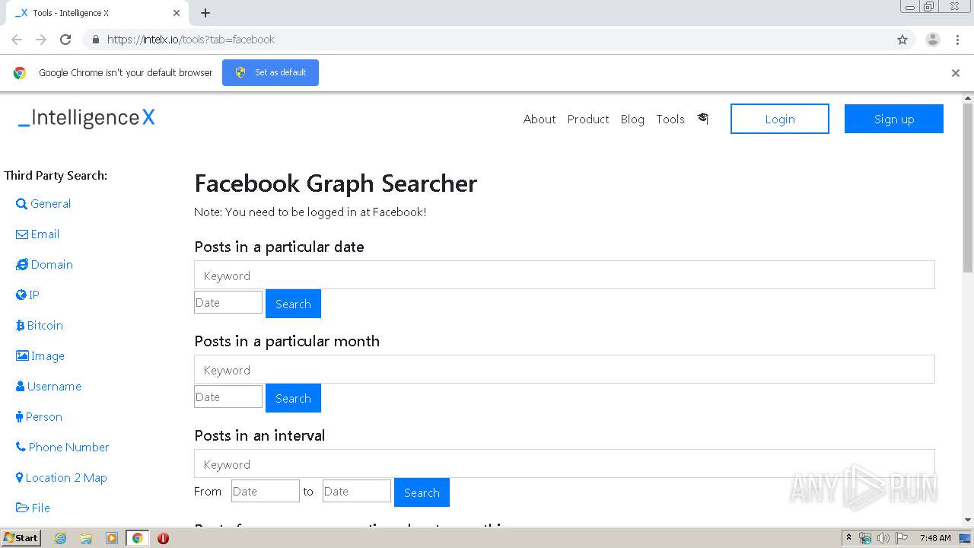The image size is (974, 548).
Task: Focus the Keyword field for interval posts
Action: tap(565, 464)
